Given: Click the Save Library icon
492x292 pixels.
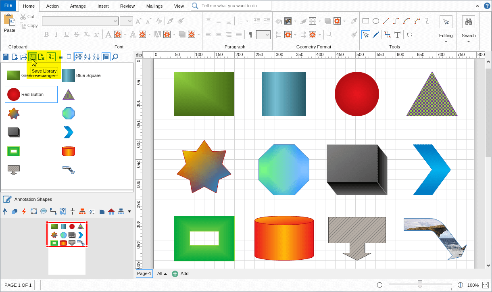Looking at the screenshot, I should click(x=32, y=57).
